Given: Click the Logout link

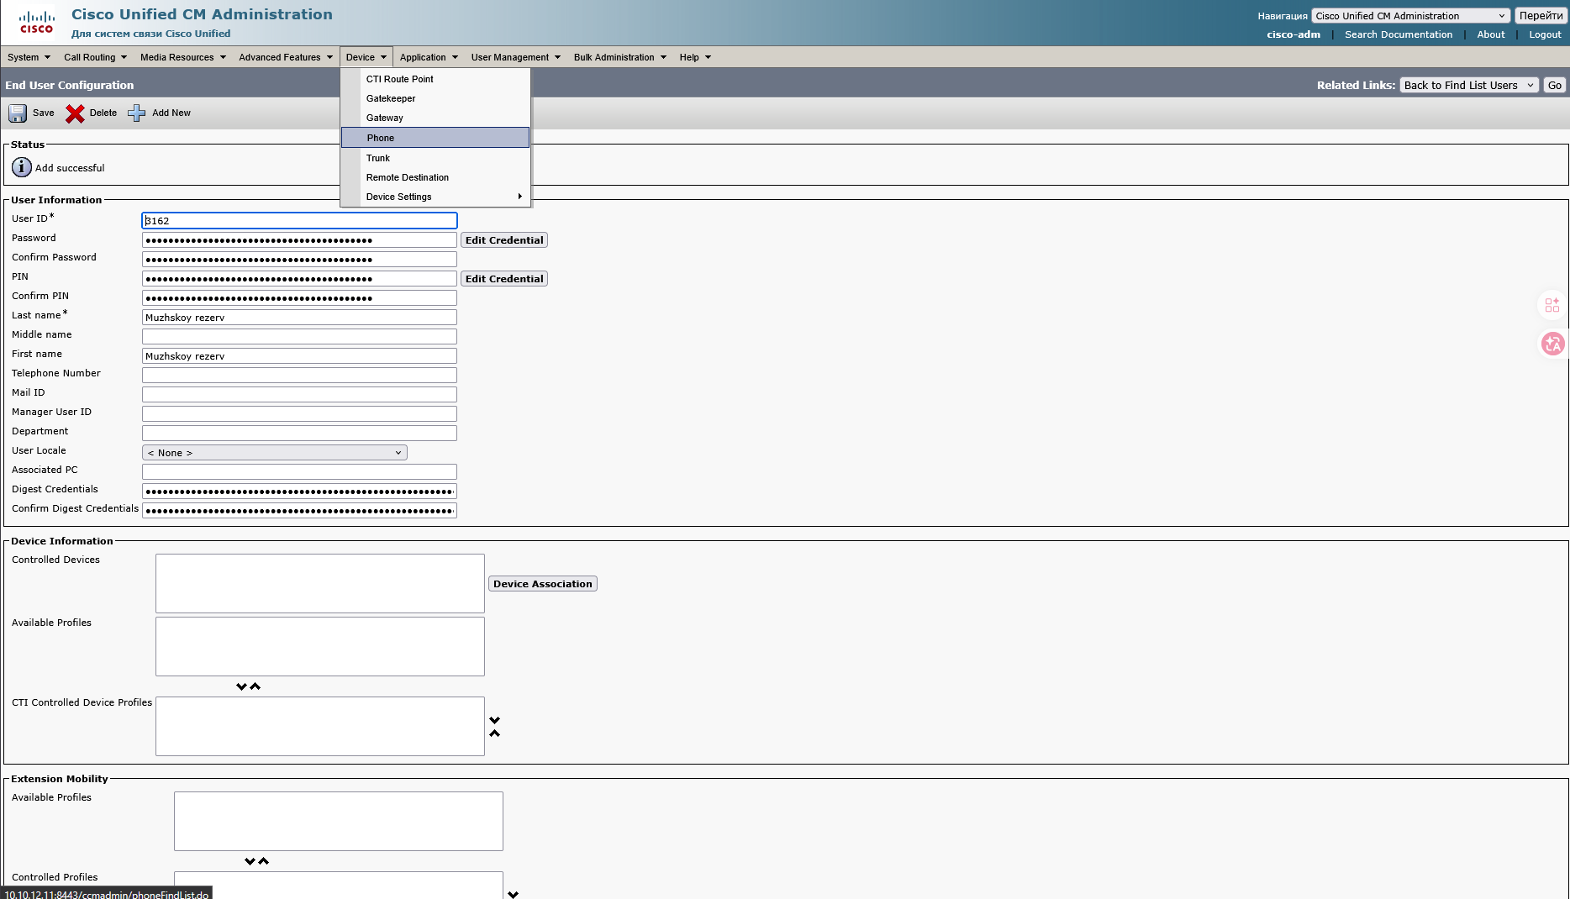Looking at the screenshot, I should pos(1545,34).
